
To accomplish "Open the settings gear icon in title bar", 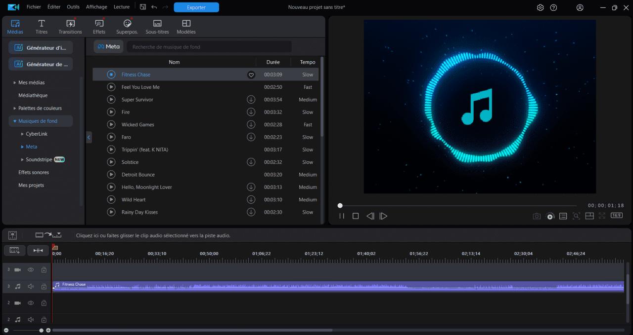I will tap(540, 7).
